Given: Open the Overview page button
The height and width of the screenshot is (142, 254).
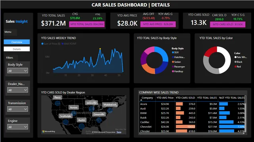Looking at the screenshot, I should 17,42.
